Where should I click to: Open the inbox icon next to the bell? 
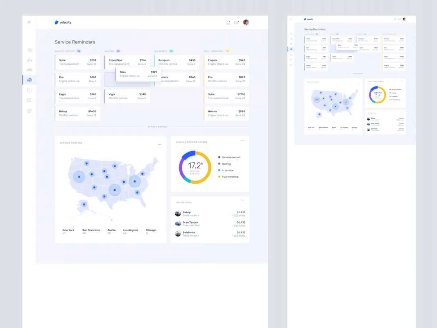(237, 23)
